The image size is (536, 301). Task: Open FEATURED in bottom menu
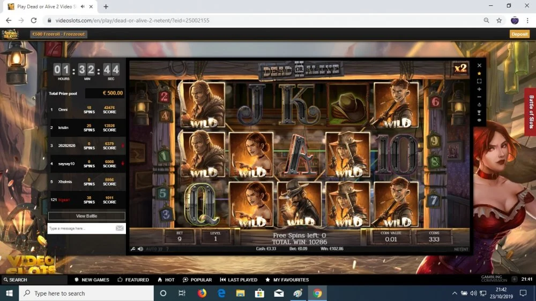133,280
